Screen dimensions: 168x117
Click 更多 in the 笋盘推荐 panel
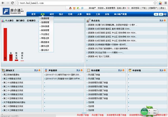(x=80, y=70)
